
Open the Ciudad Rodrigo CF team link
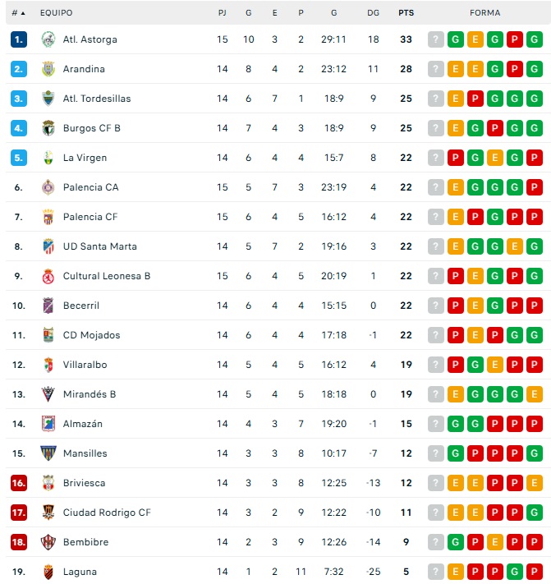coord(107,513)
